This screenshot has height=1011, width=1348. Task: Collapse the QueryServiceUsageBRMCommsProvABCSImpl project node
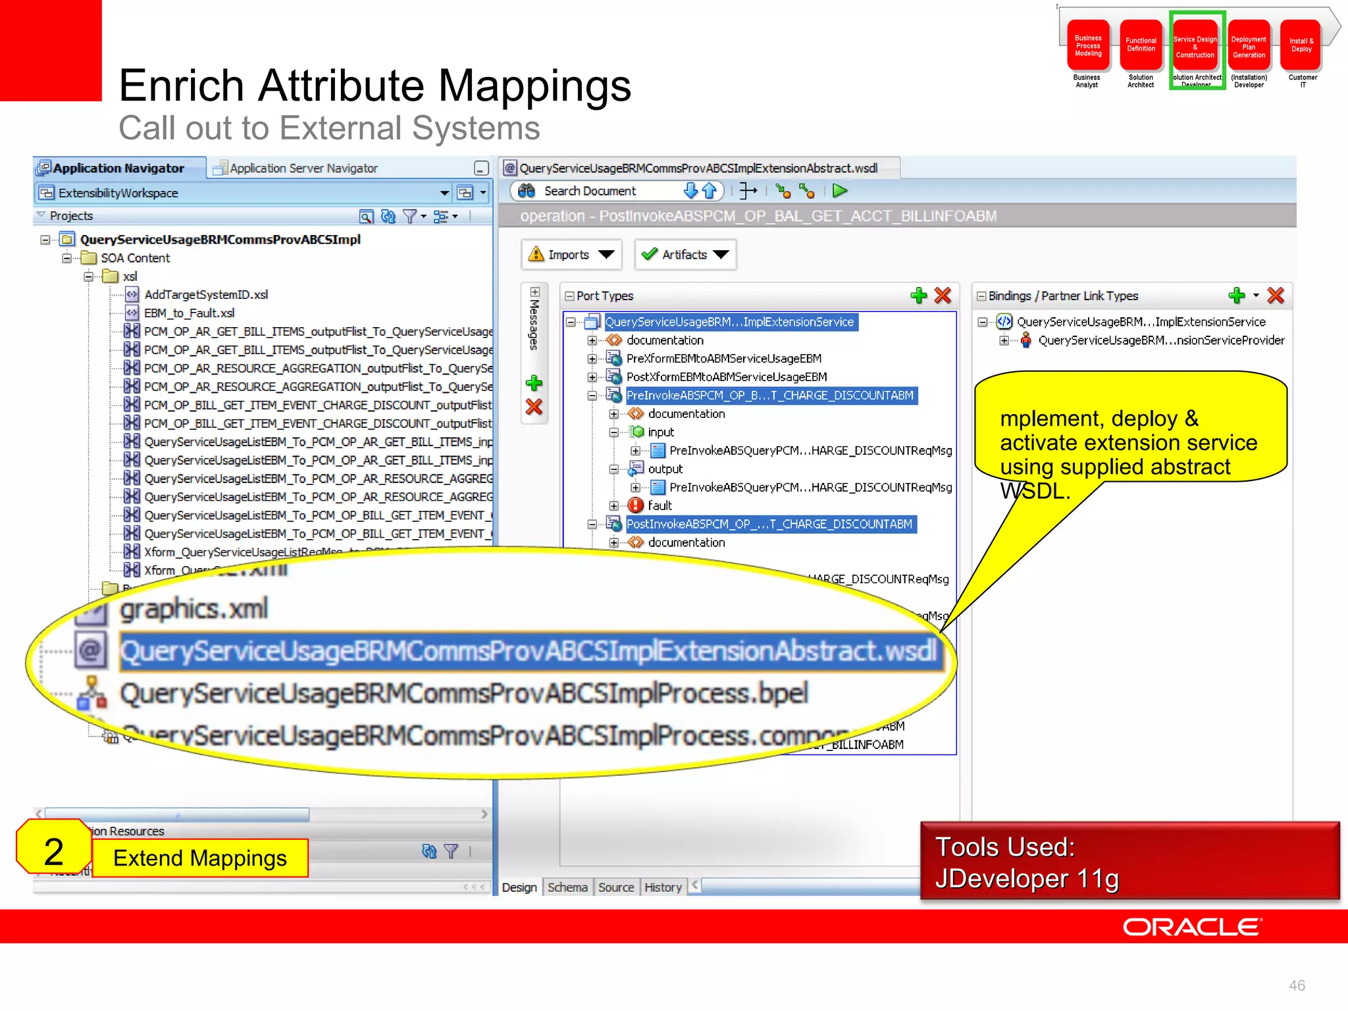point(45,240)
